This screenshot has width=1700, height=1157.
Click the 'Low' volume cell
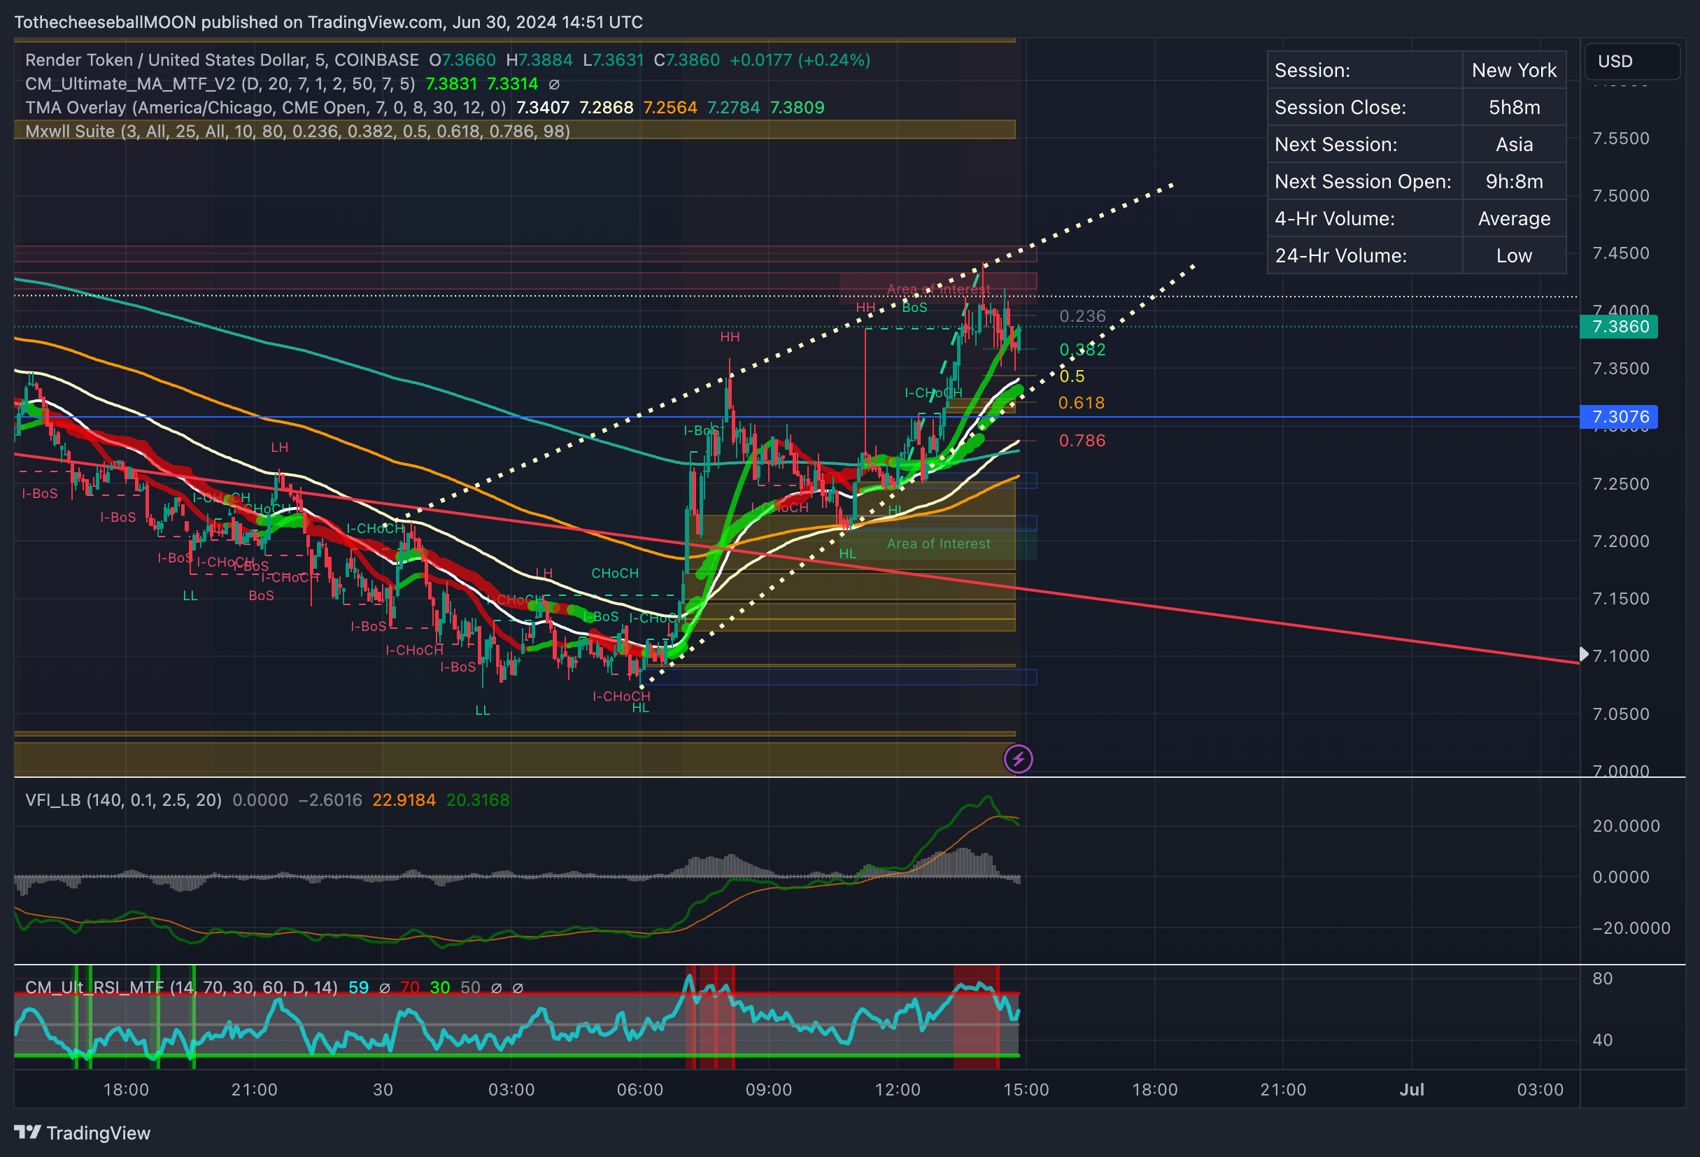tap(1514, 256)
